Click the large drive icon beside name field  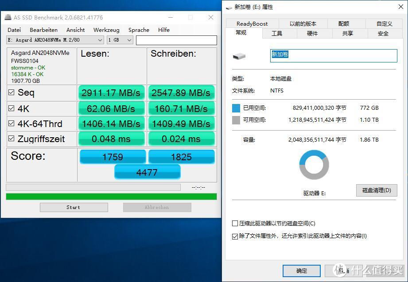[x=239, y=56]
